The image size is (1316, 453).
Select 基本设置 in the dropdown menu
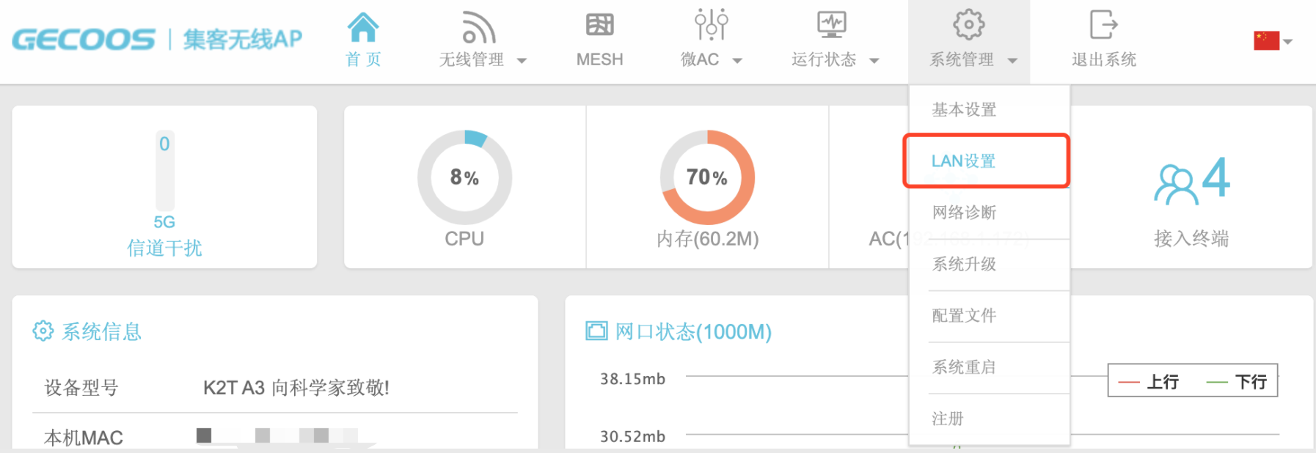[963, 108]
